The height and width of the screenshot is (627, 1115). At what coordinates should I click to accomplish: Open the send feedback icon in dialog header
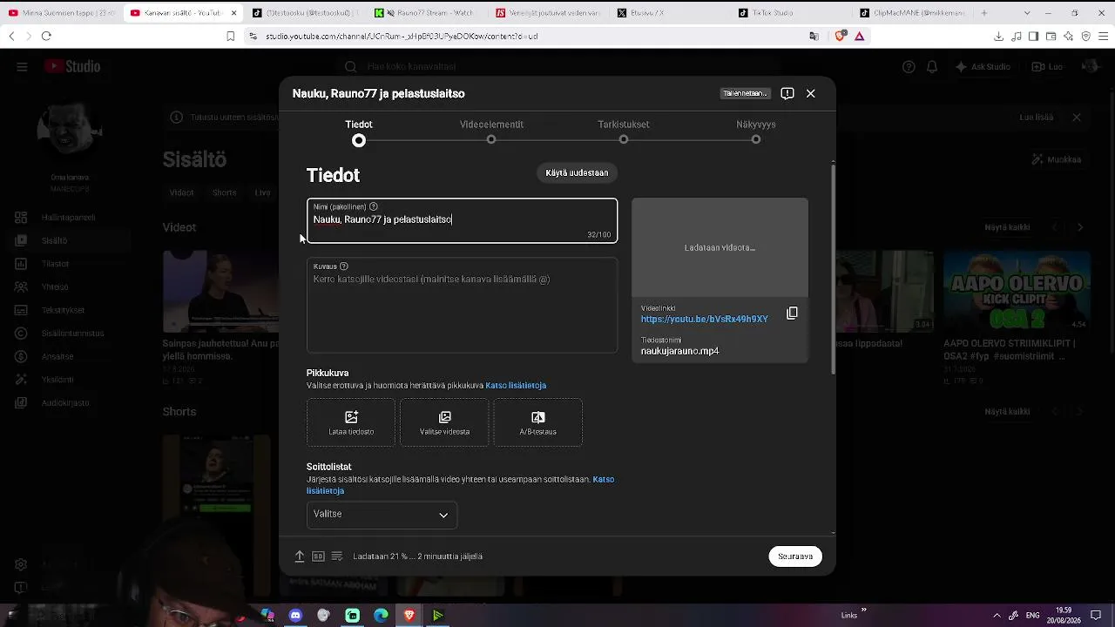(x=787, y=93)
